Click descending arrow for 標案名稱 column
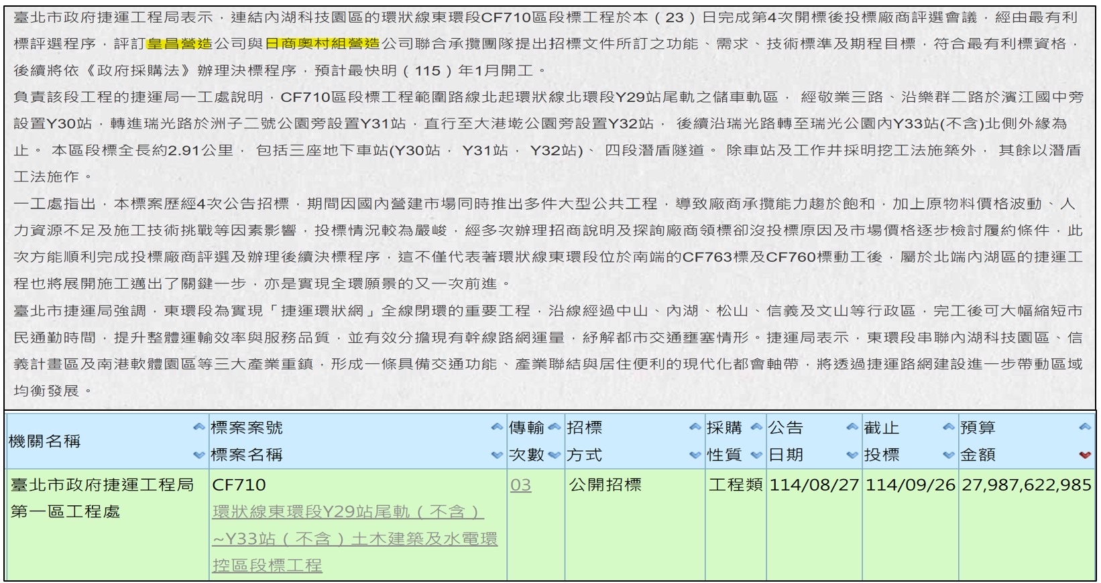The width and height of the screenshot is (1101, 583). click(x=496, y=455)
